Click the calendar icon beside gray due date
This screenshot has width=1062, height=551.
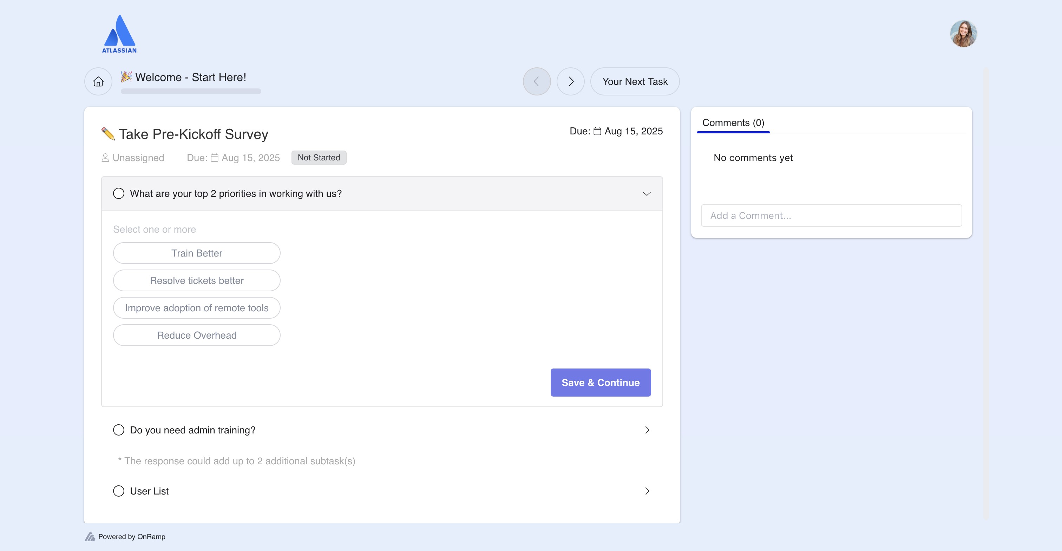click(x=214, y=158)
